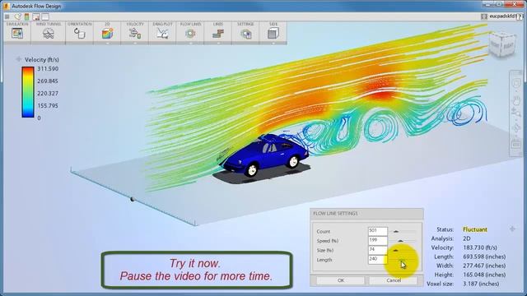Click the Length slider handle under cursor

pos(403,260)
